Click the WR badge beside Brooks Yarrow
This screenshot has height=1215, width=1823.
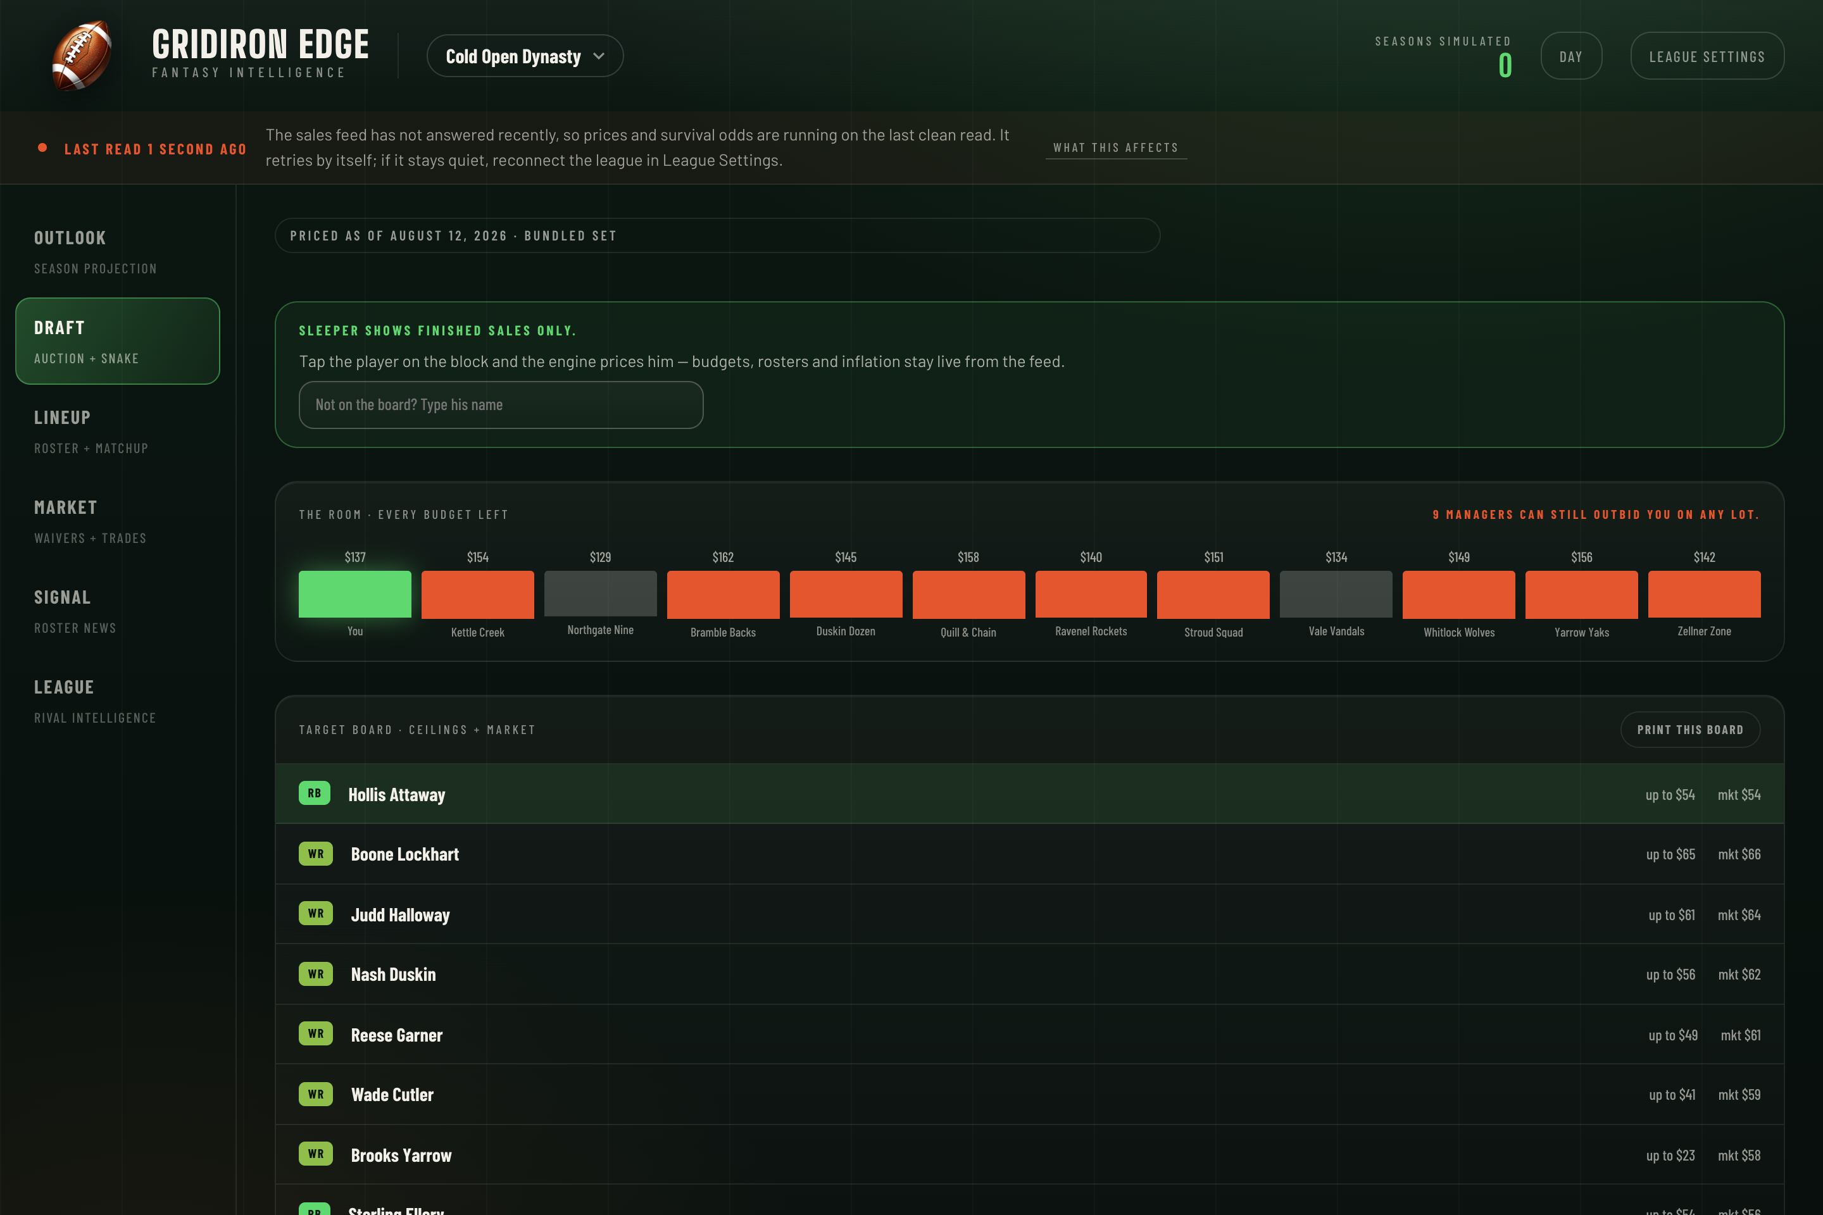pyautogui.click(x=315, y=1153)
